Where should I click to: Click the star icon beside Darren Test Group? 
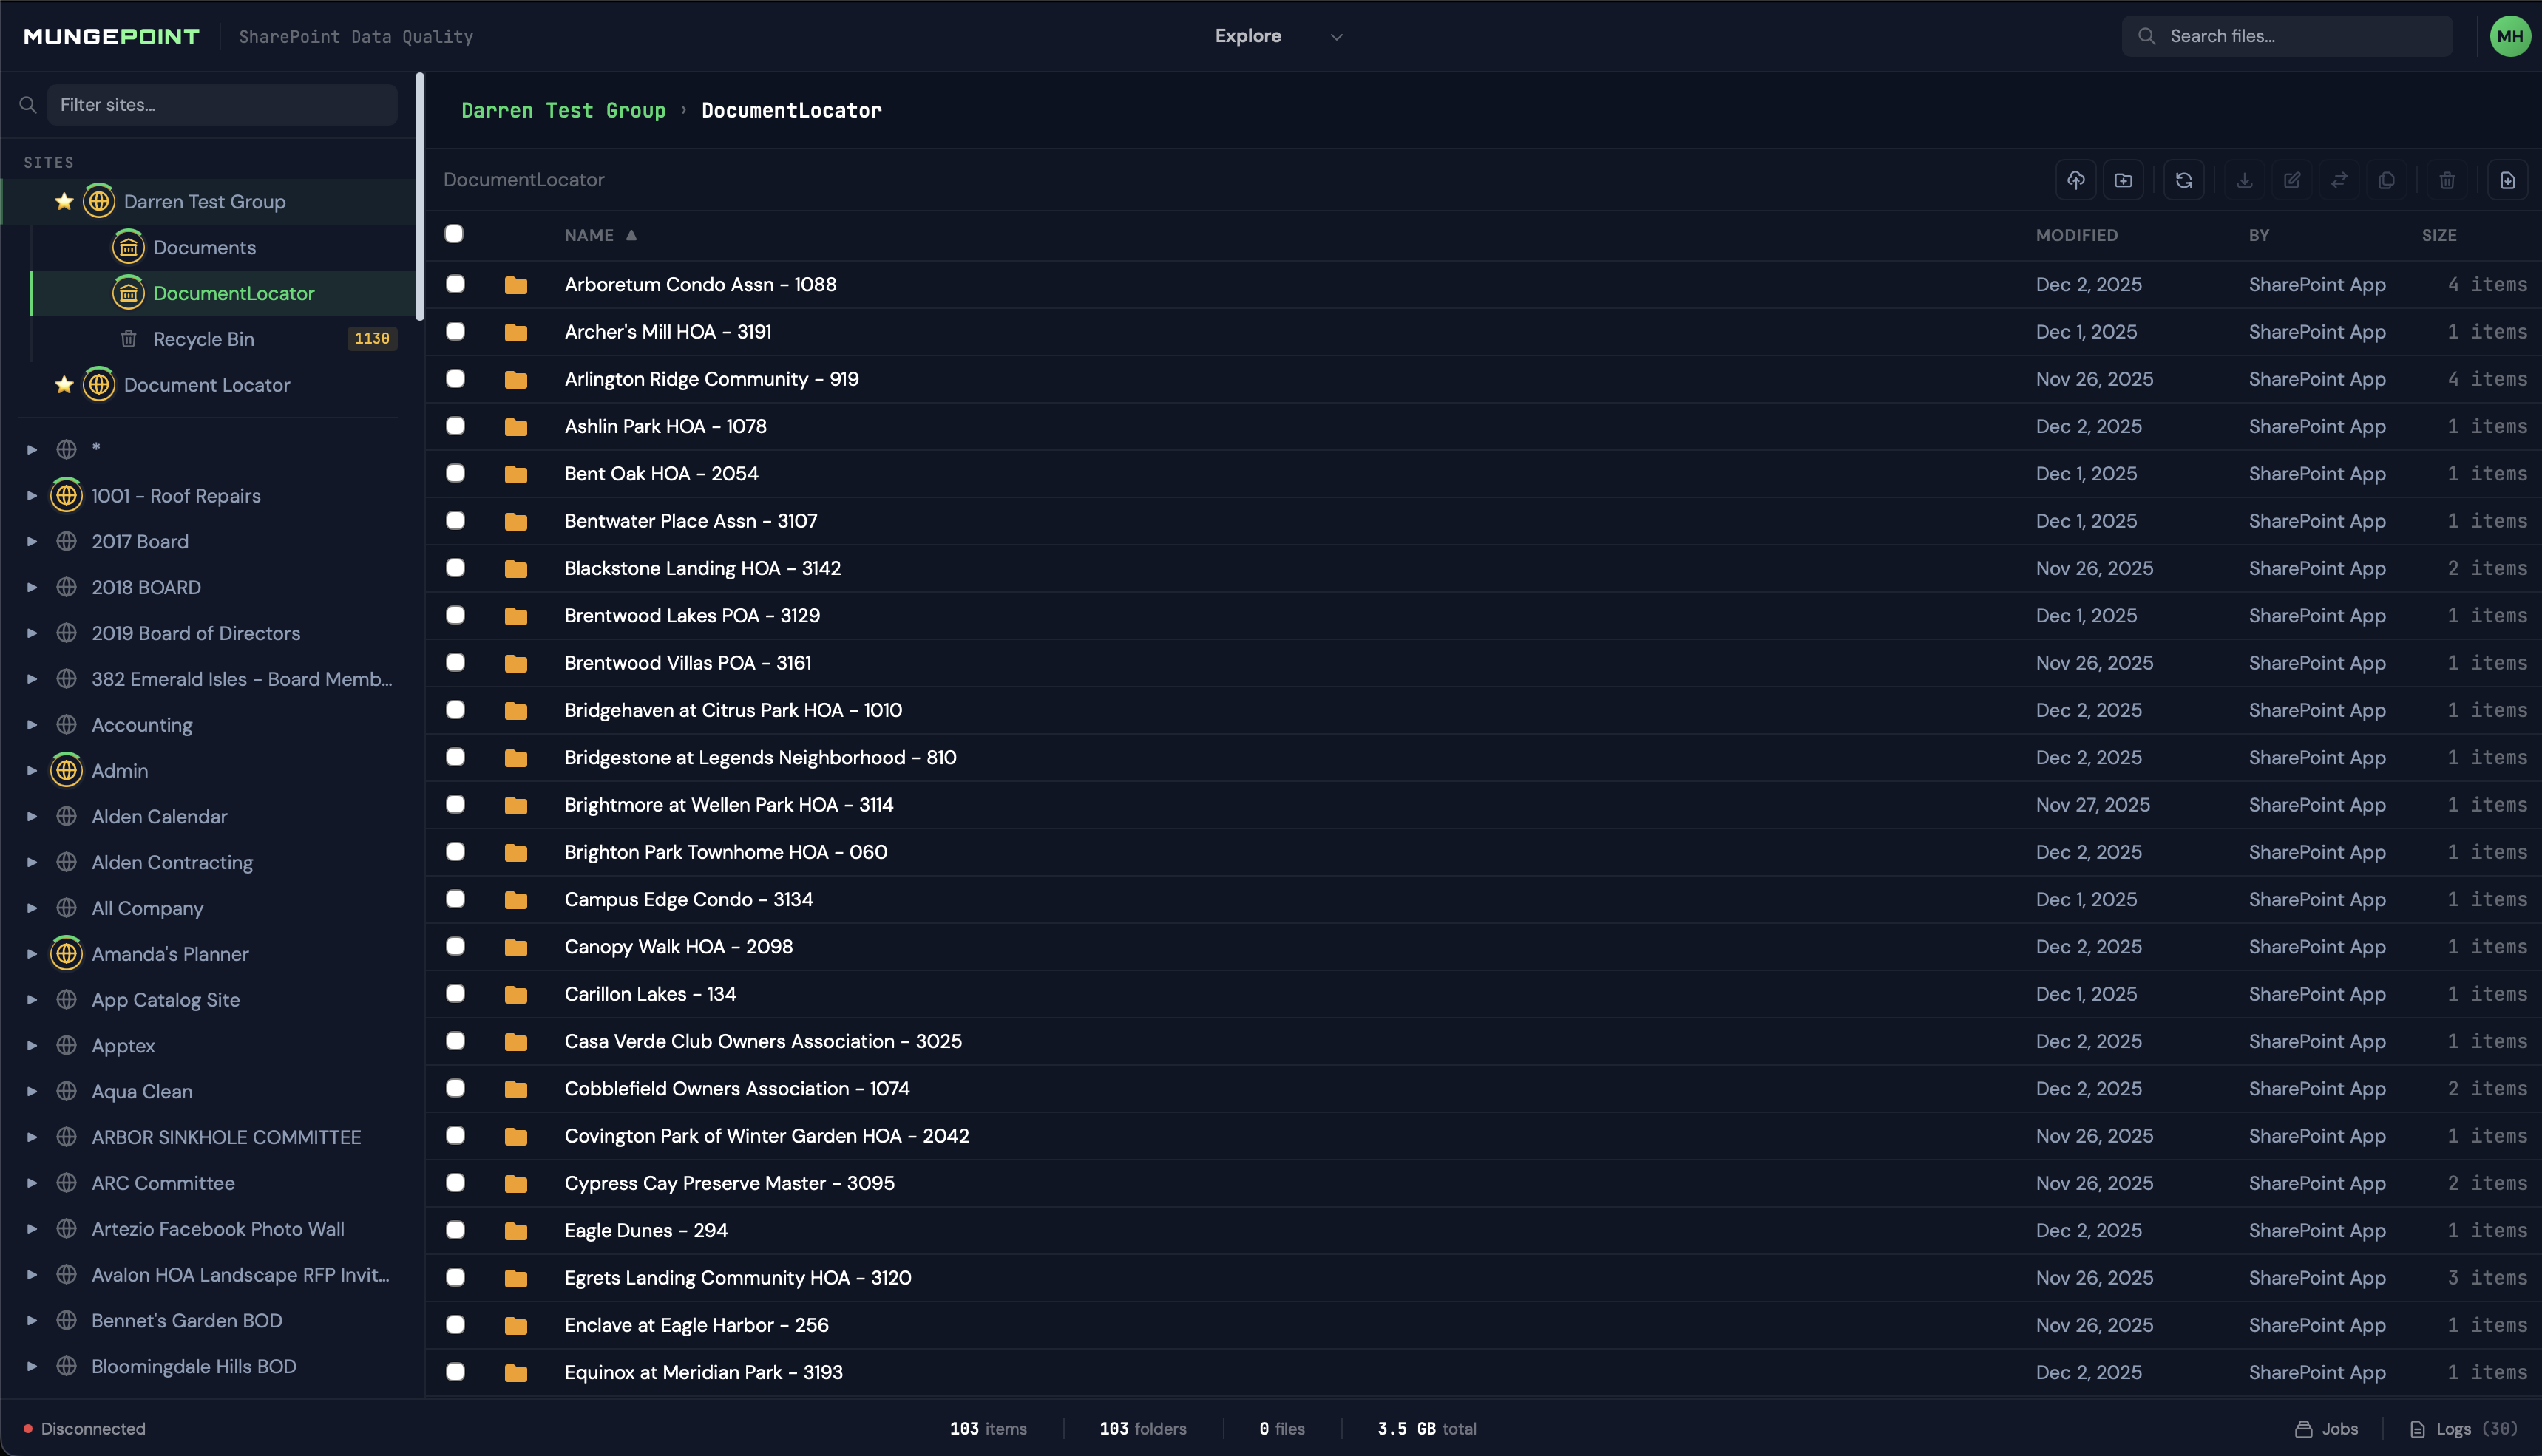(x=64, y=201)
